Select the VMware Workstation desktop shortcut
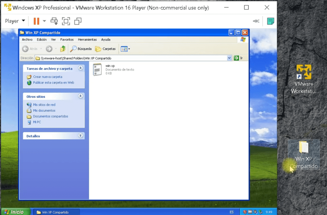This screenshot has width=327, height=215. pyautogui.click(x=304, y=79)
